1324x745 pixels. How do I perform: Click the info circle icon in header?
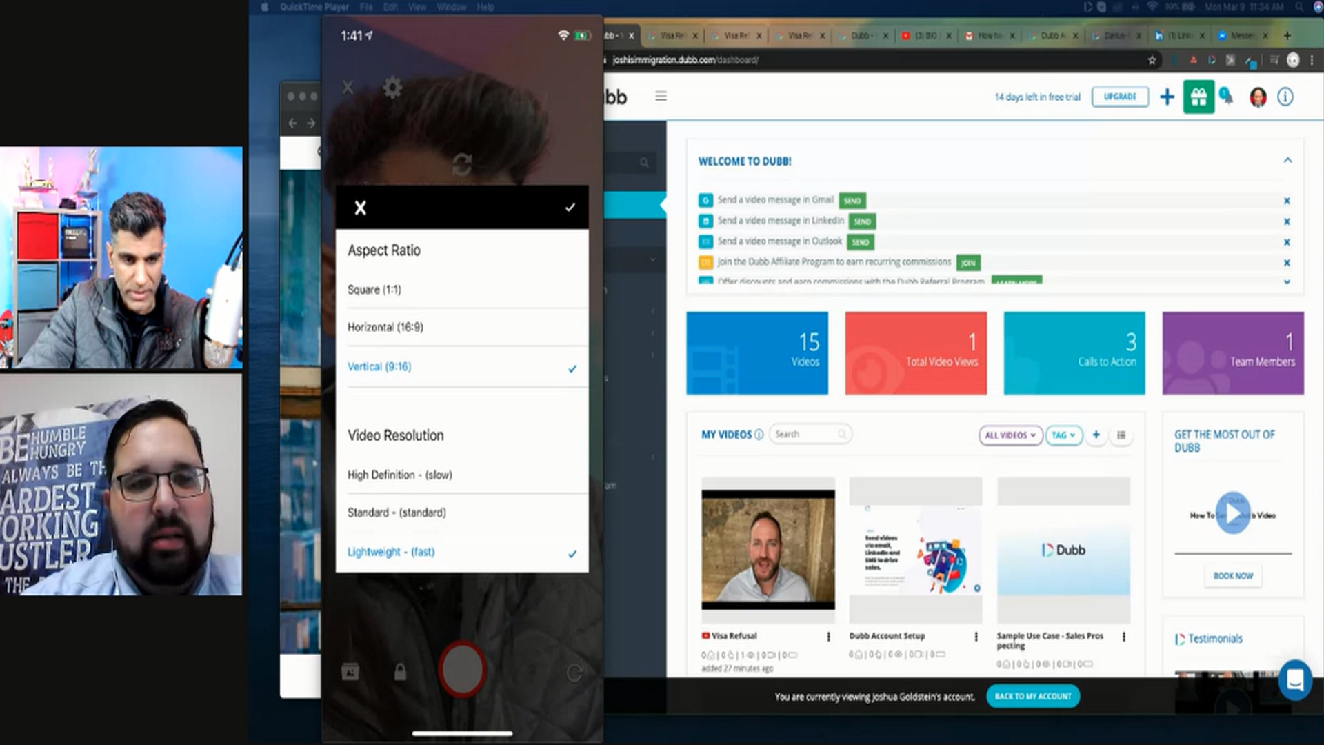(x=1285, y=97)
